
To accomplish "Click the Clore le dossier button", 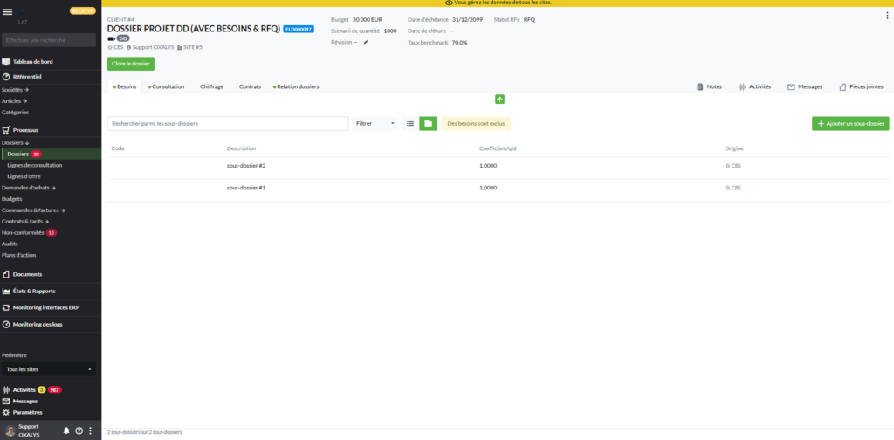I will tap(130, 64).
